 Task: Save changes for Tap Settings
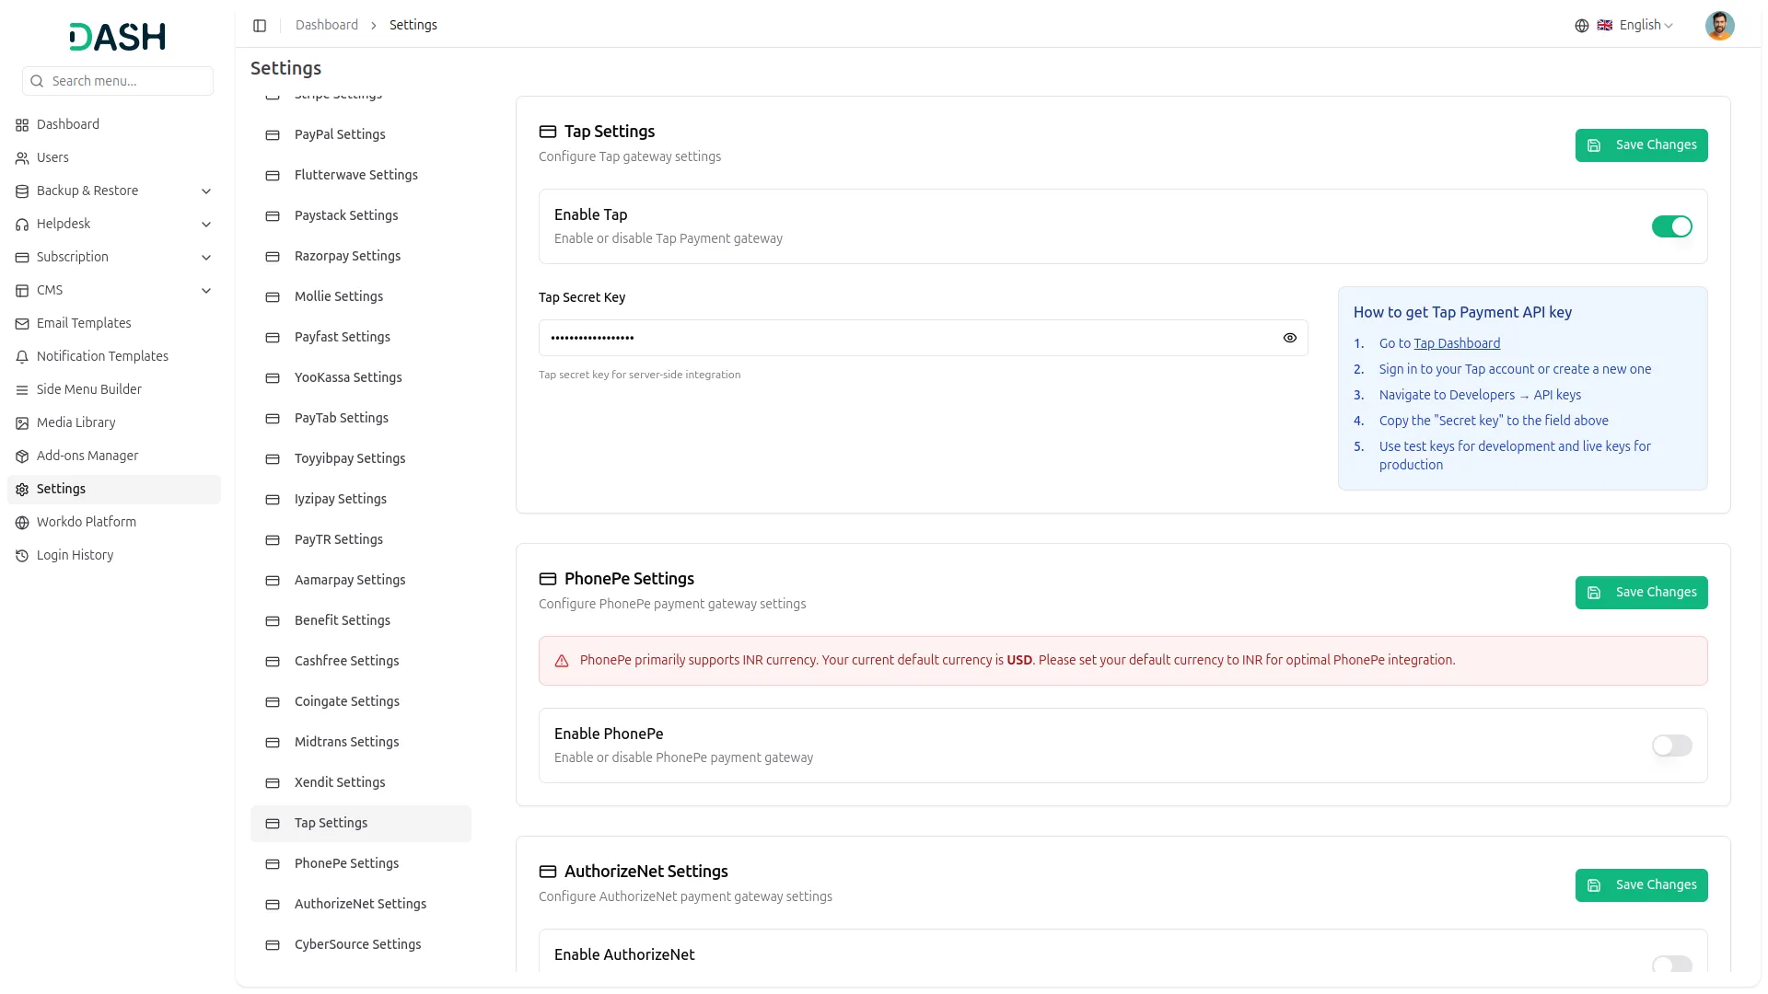pyautogui.click(x=1641, y=145)
